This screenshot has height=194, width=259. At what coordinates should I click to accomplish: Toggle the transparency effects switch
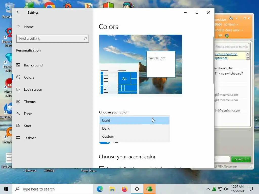point(104,142)
